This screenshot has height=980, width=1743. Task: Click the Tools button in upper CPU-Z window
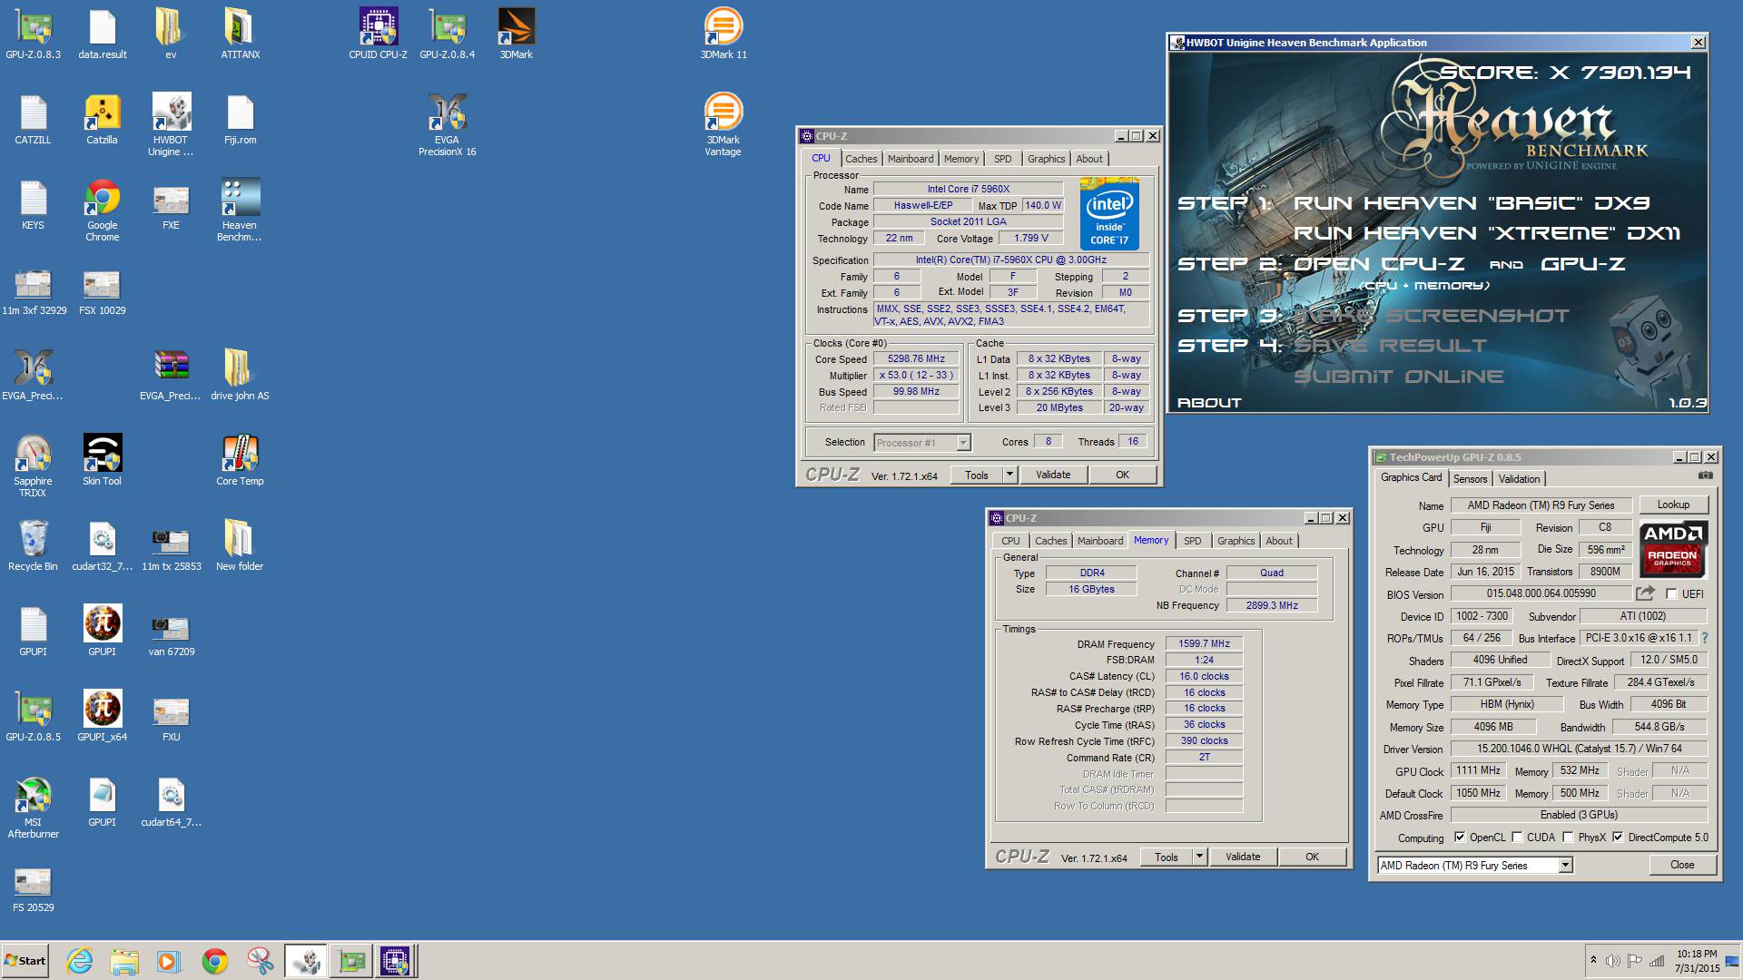pyautogui.click(x=977, y=475)
